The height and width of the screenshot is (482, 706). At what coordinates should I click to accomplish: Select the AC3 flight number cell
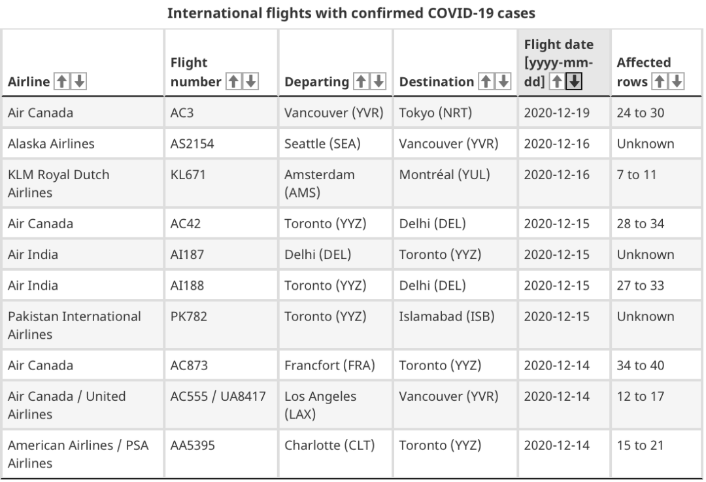[221, 112]
